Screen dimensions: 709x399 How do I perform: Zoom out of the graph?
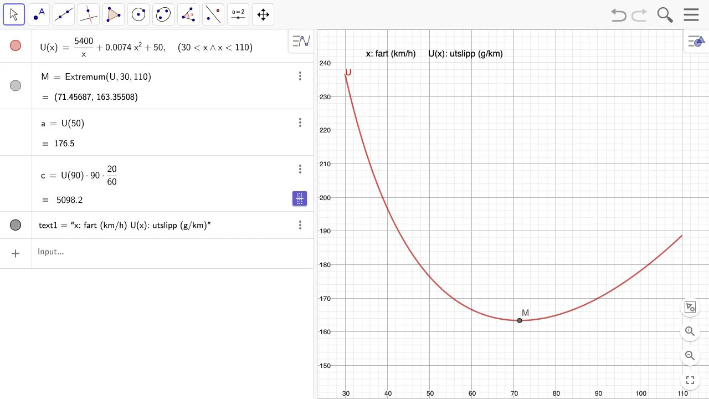point(690,356)
